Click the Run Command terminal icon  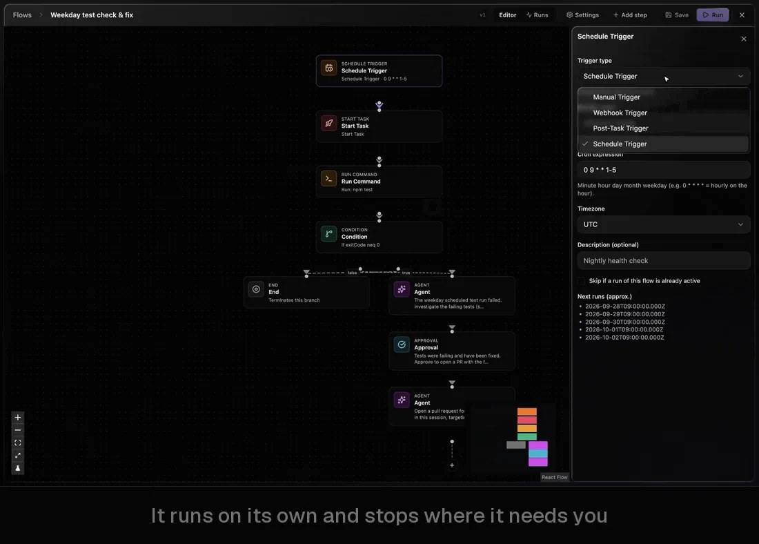328,179
